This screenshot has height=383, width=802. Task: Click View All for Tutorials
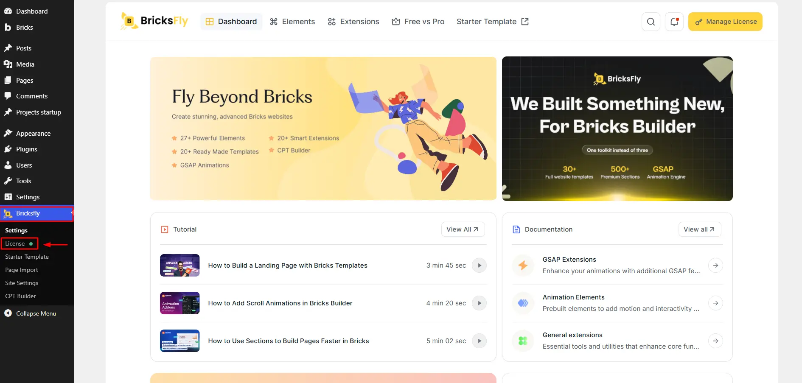pos(463,229)
